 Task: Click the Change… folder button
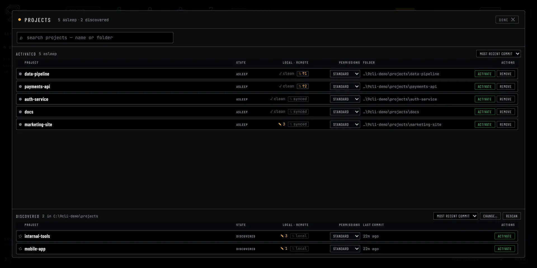click(490, 216)
